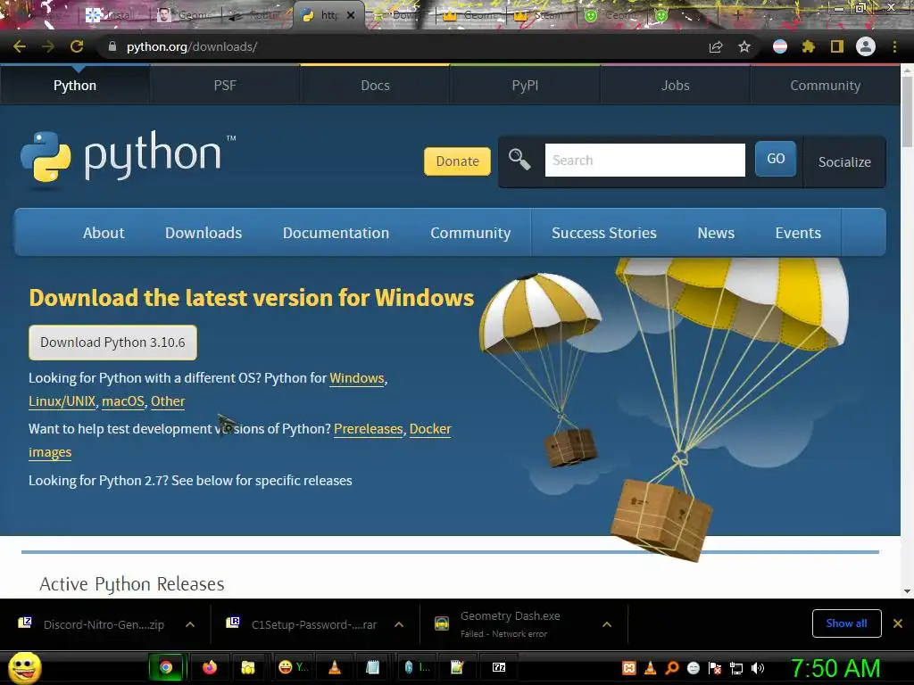914x685 pixels.
Task: Open VLC cone icon in taskbar
Action: click(335, 667)
